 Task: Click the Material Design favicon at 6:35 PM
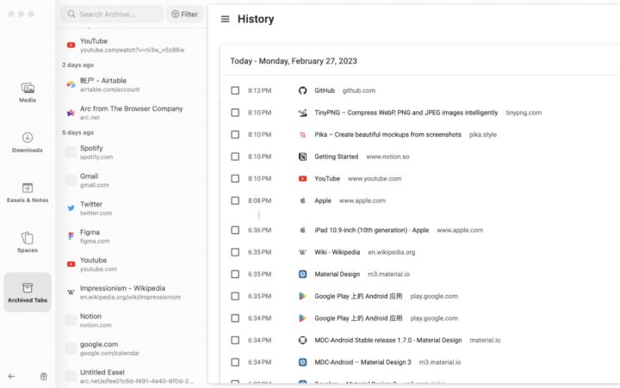302,274
